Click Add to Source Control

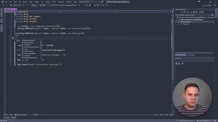pos(186,121)
